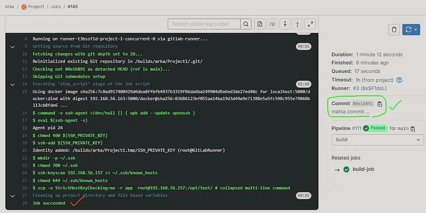This screenshot has width=426, height=213.
Task: Jump to bottom of log output
Action: coord(297,24)
